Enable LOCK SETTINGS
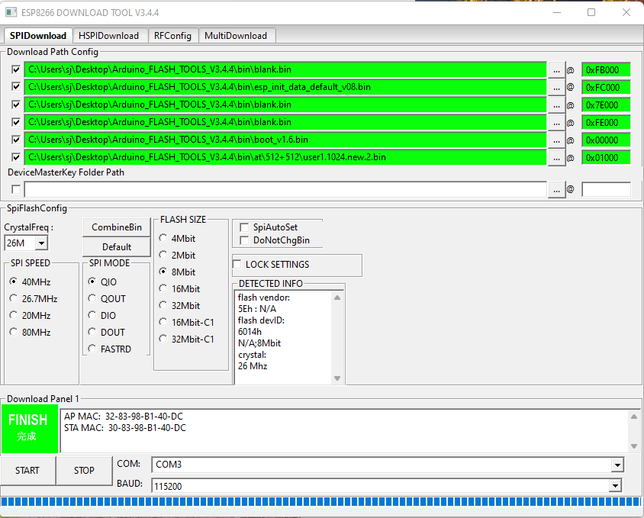Viewport: 644px width, 518px height. (237, 265)
